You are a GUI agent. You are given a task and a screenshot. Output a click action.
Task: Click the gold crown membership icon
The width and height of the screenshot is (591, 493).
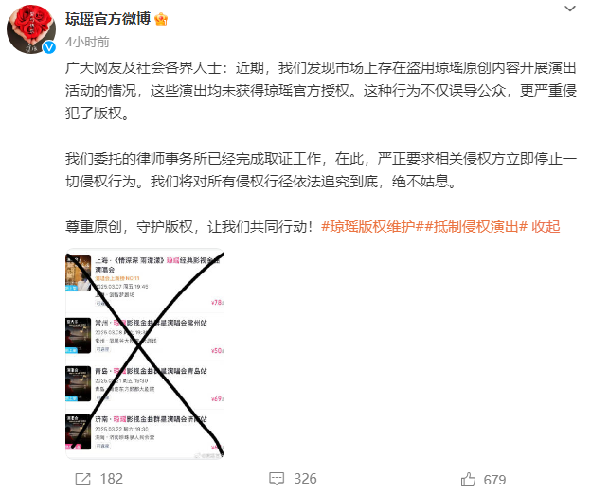161,19
